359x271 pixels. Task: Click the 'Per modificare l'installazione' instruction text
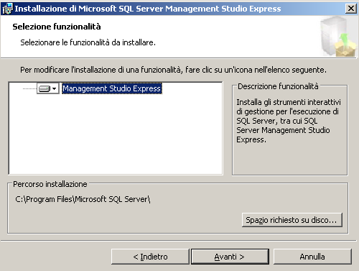pos(173,70)
